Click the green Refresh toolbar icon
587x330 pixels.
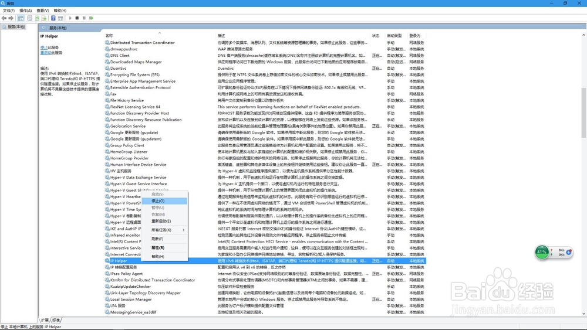tap(37, 18)
